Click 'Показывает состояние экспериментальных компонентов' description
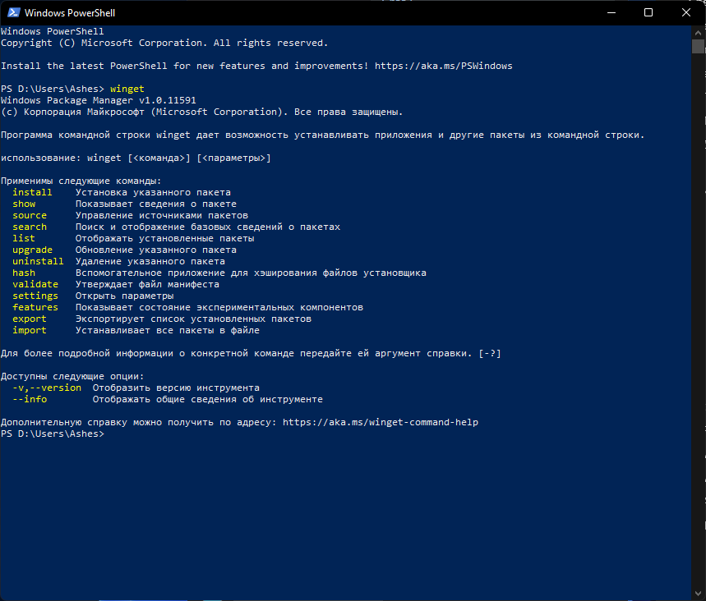This screenshot has width=706, height=601. (x=219, y=307)
